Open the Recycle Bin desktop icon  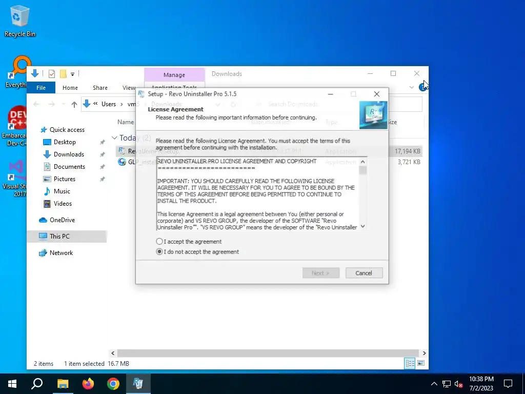[x=20, y=22]
